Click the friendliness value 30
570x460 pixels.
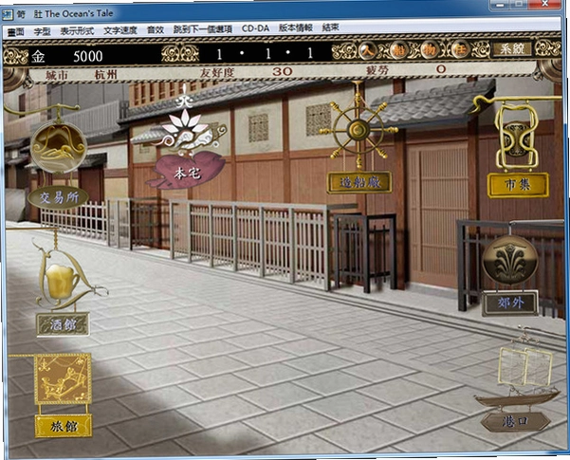pyautogui.click(x=282, y=71)
